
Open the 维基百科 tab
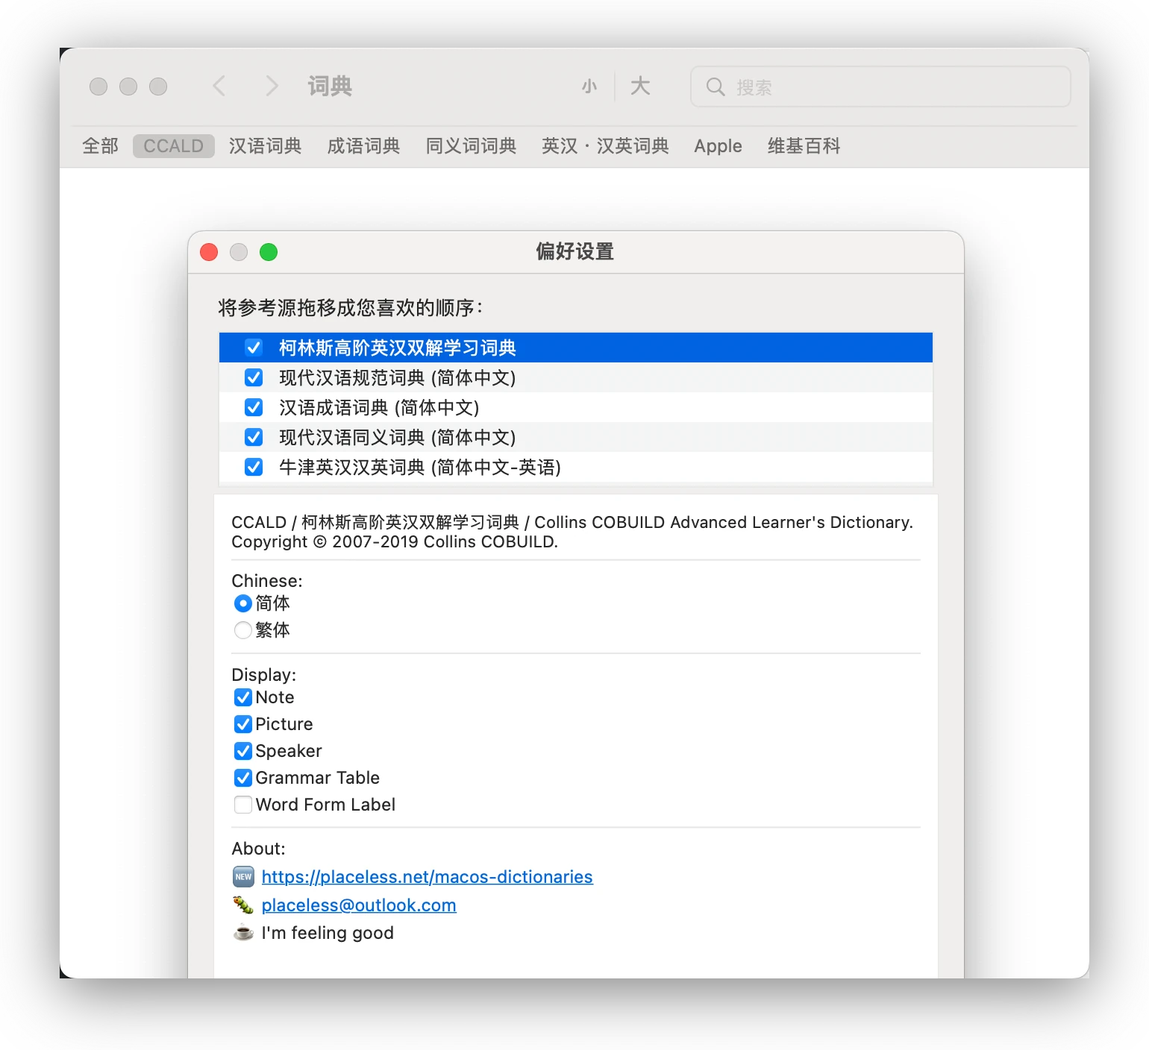[804, 146]
